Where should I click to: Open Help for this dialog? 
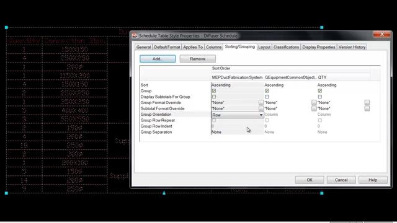point(373,180)
